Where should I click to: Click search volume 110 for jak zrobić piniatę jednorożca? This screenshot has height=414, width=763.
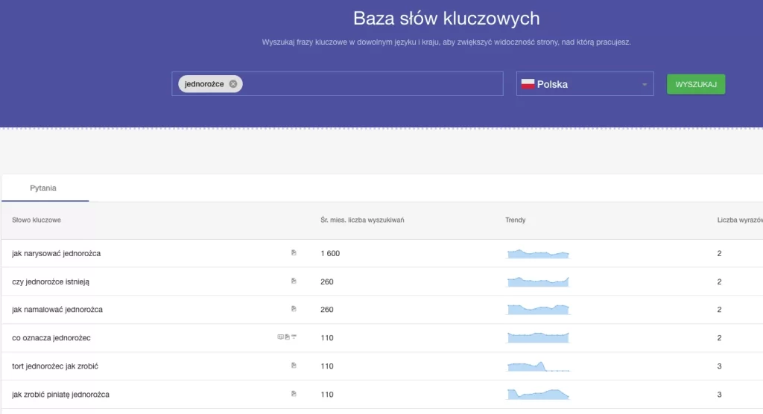click(x=327, y=395)
